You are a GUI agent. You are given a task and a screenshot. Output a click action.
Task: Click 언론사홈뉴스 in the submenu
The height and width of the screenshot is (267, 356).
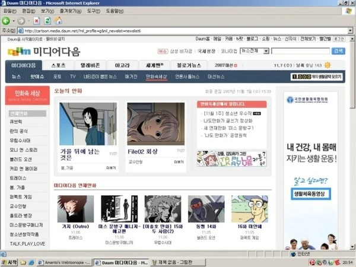pyautogui.click(x=187, y=77)
